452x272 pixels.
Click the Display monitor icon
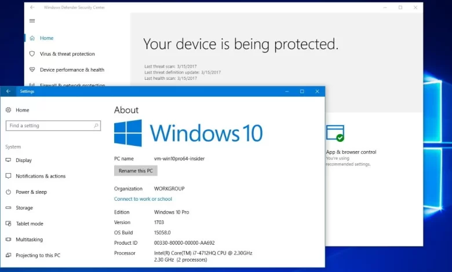tap(8, 160)
